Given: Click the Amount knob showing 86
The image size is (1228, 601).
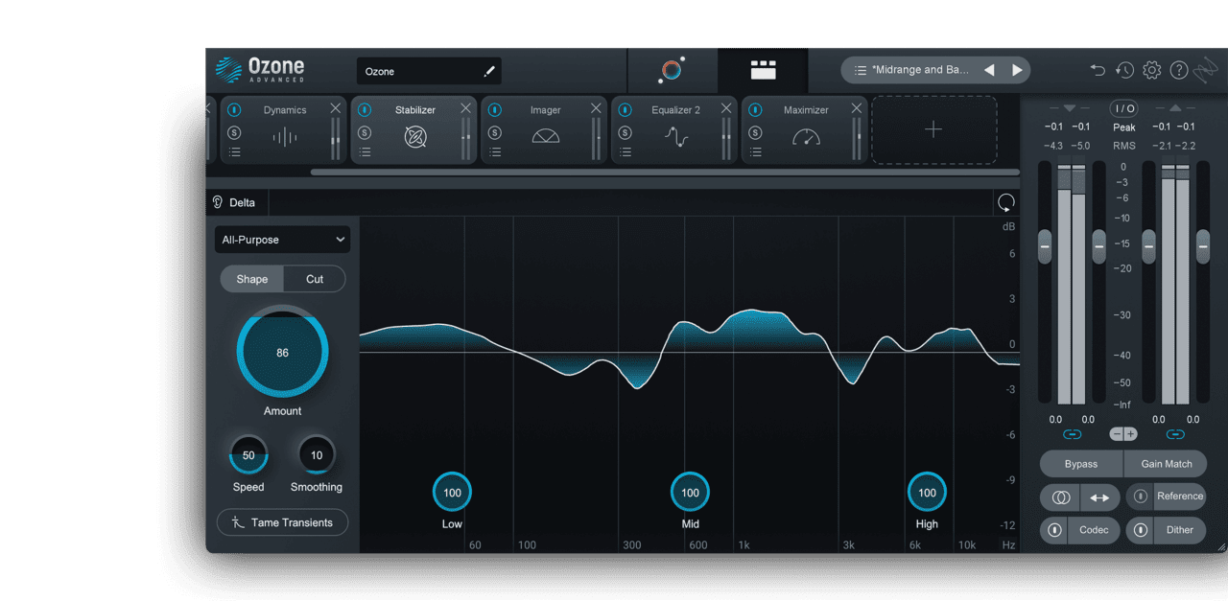Looking at the screenshot, I should (x=282, y=353).
